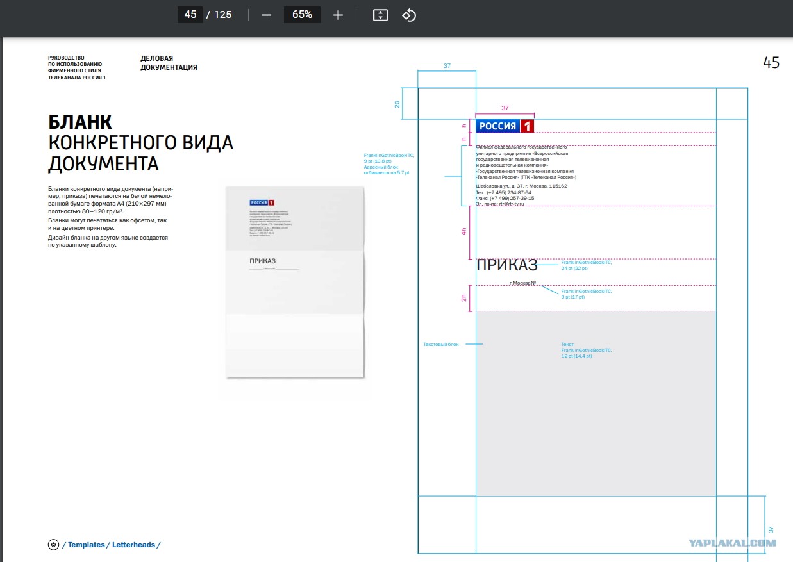
Task: Select the zoom level field showing 65%
Action: click(302, 14)
